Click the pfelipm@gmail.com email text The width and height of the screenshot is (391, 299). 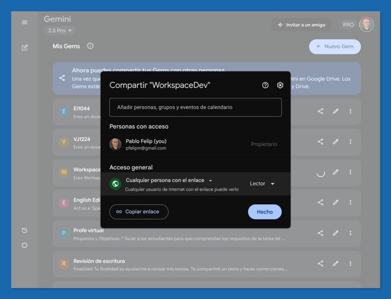point(146,148)
